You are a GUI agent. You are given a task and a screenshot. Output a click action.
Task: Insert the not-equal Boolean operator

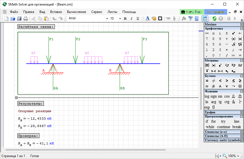(x=213, y=81)
